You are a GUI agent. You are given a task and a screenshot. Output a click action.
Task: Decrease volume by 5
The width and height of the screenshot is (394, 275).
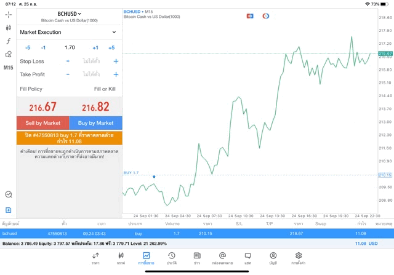[x=28, y=48]
